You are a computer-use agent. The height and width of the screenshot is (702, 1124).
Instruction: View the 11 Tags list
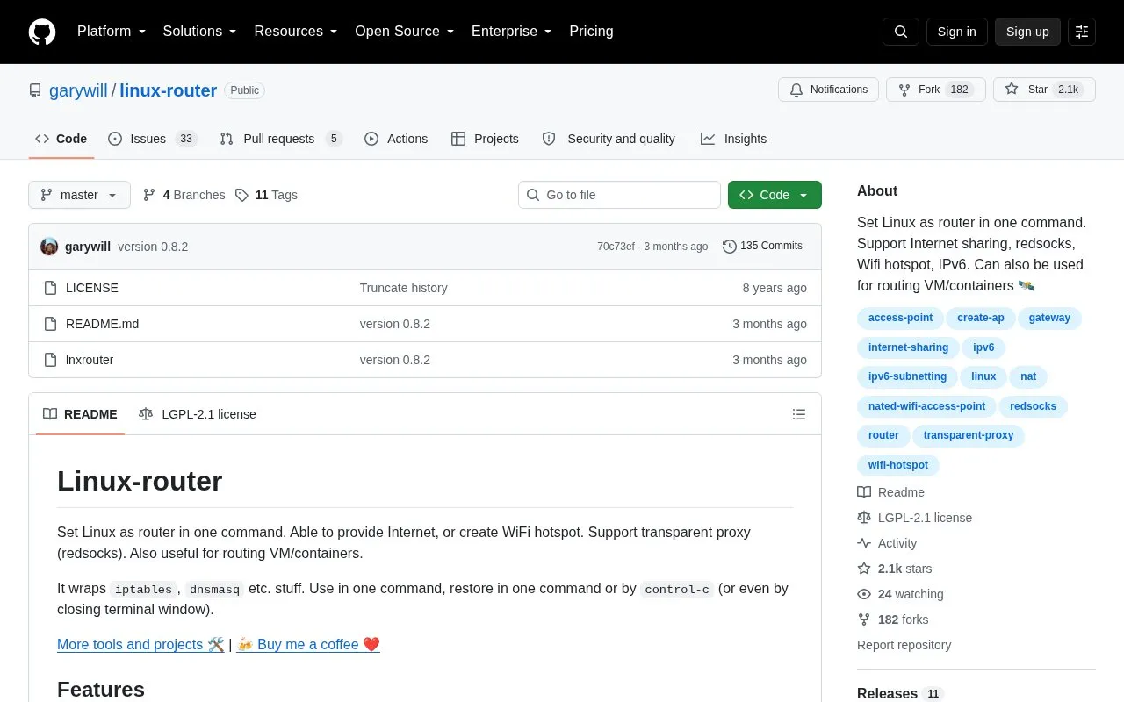click(266, 195)
